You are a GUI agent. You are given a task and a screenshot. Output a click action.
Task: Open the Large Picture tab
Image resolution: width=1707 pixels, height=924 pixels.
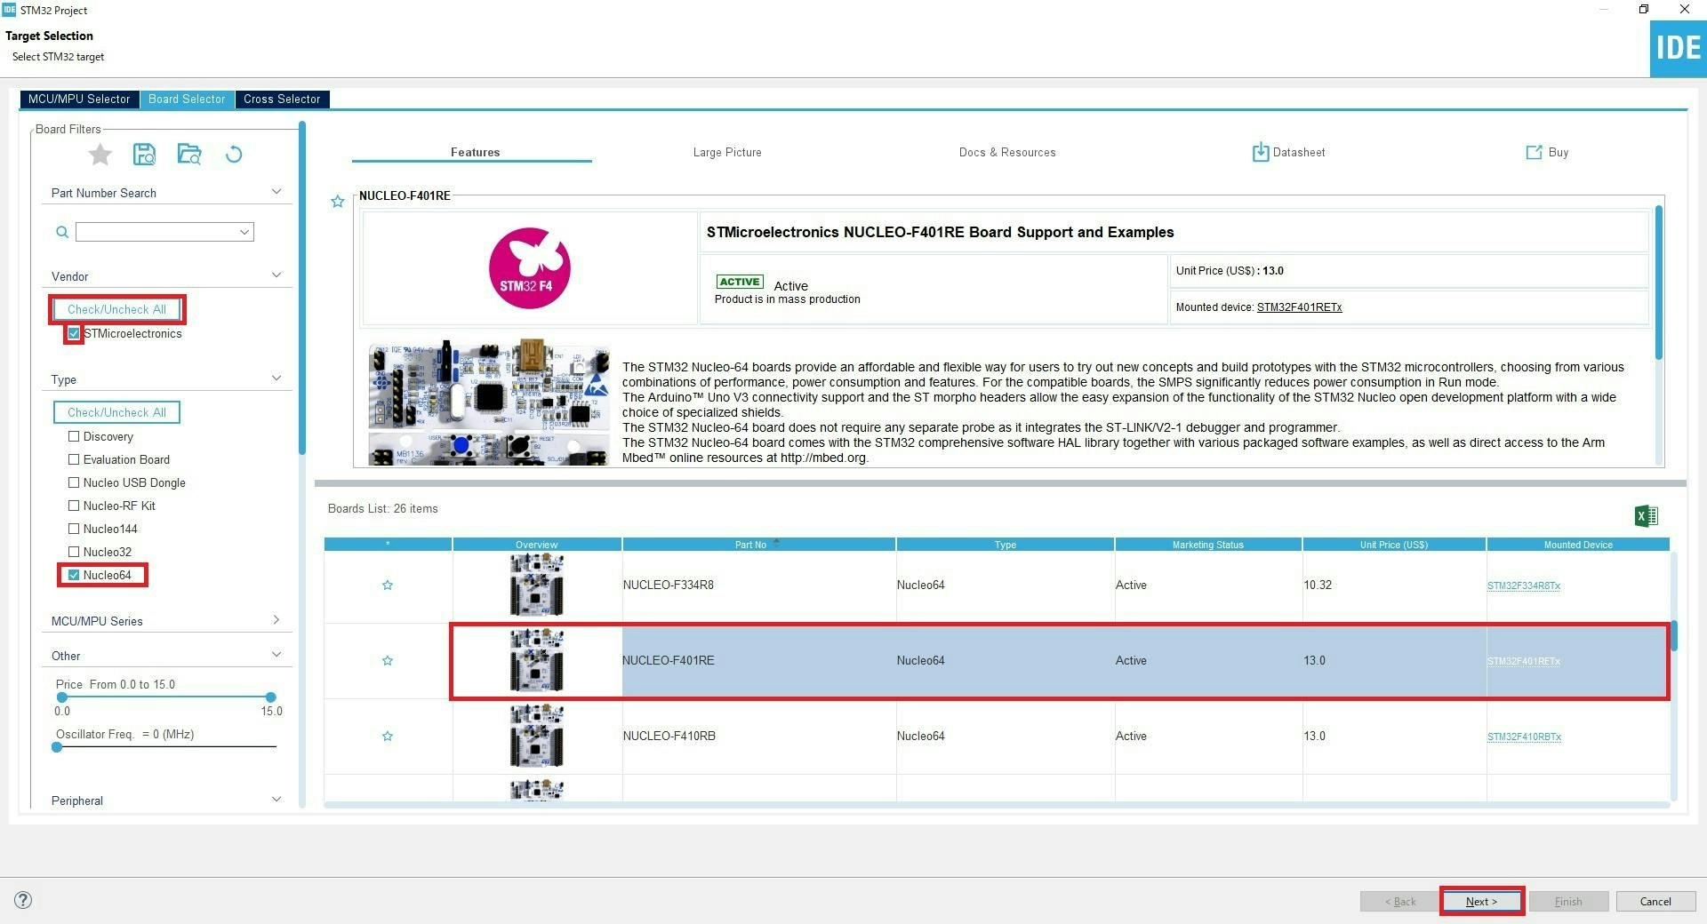(x=727, y=153)
